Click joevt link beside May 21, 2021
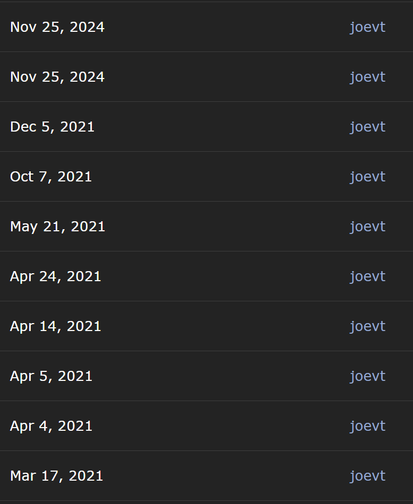 tap(368, 227)
